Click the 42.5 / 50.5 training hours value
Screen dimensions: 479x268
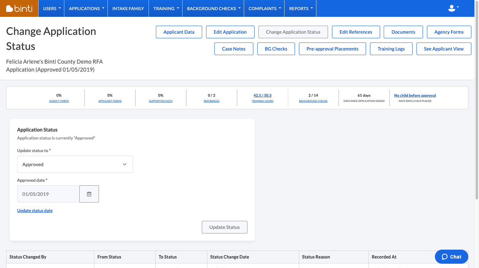pyautogui.click(x=262, y=95)
